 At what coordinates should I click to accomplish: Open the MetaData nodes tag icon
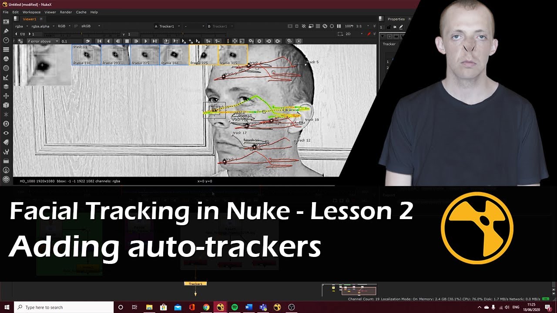coord(6,142)
